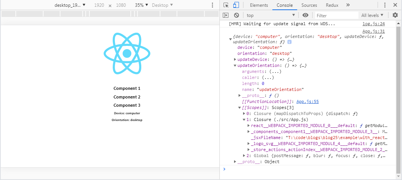This screenshot has width=402, height=180.
Task: Collapse the updateOrientation function entry
Action: 235,66
